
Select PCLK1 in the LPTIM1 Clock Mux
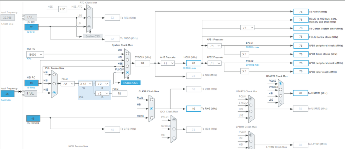[x=251, y=135]
